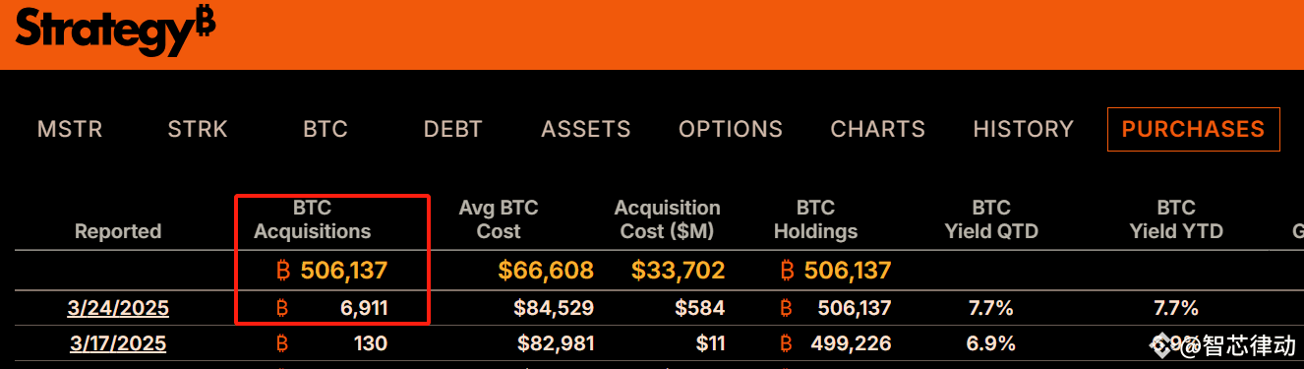Switch to the HISTORY tab

(x=1024, y=129)
